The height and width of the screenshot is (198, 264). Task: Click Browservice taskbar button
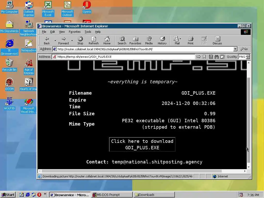(x=70, y=195)
